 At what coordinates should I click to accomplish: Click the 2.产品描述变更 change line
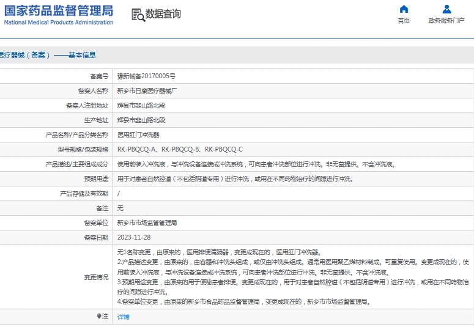[x=293, y=267]
